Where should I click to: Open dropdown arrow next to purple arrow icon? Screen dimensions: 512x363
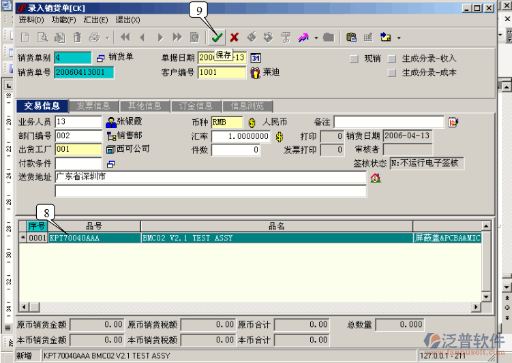click(x=316, y=37)
